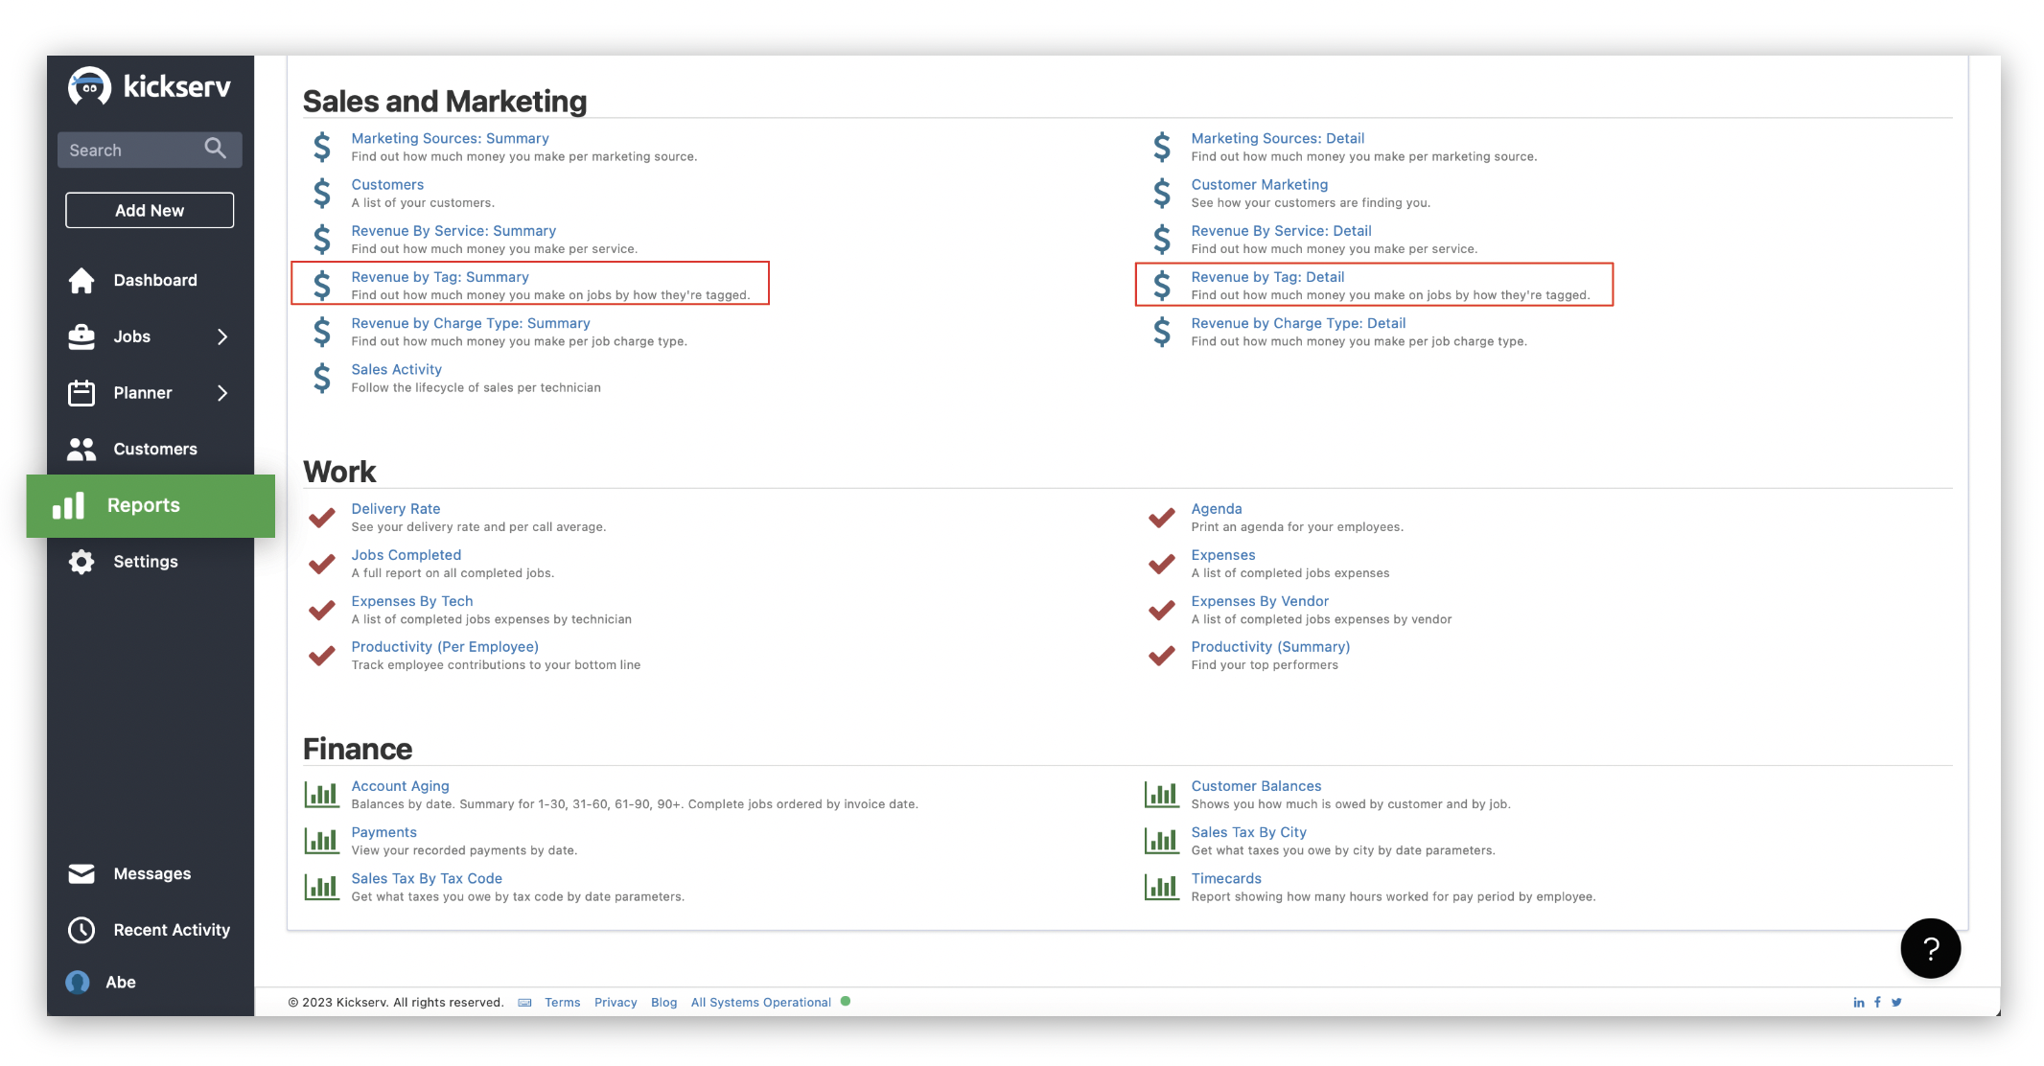This screenshot has height=1066, width=2044.
Task: Click the search magnifier icon
Action: [215, 149]
